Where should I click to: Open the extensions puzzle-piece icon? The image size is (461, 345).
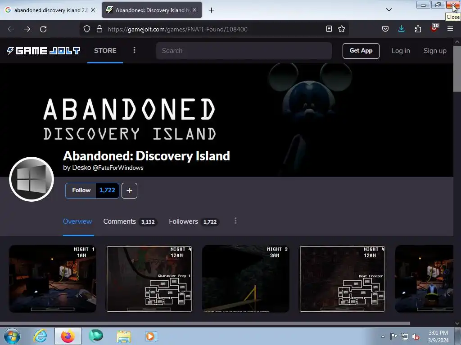point(418,29)
